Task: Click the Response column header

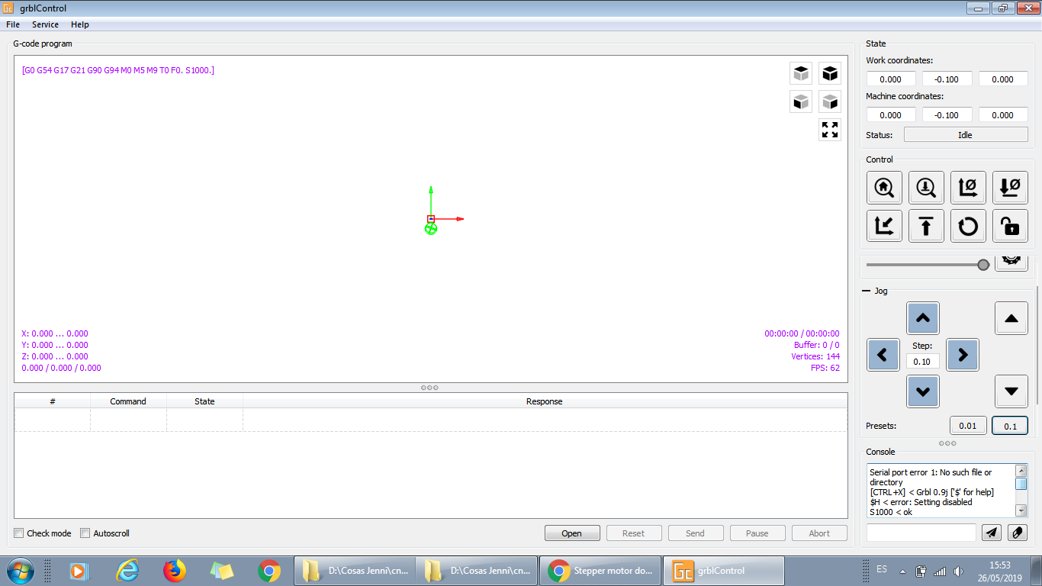Action: (x=545, y=401)
